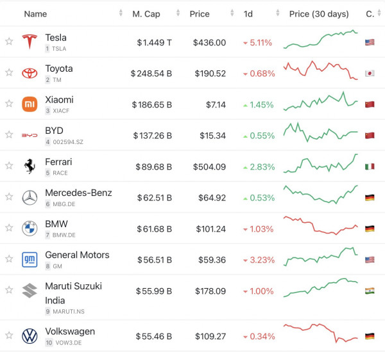Click the BYD logo icon
385x354 pixels.
pyautogui.click(x=30, y=136)
